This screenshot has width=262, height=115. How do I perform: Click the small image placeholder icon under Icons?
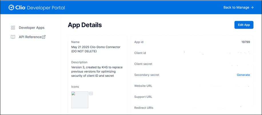pos(91,94)
